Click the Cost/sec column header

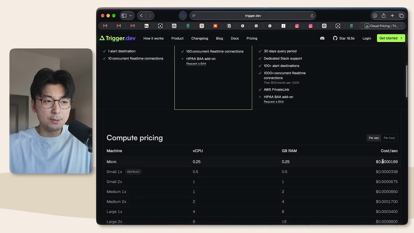coord(389,151)
